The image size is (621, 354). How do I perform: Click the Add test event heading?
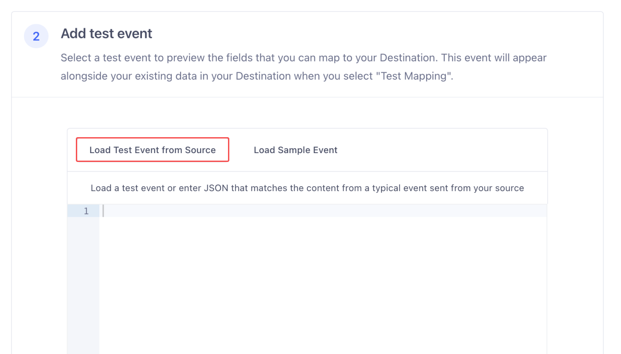coord(106,34)
